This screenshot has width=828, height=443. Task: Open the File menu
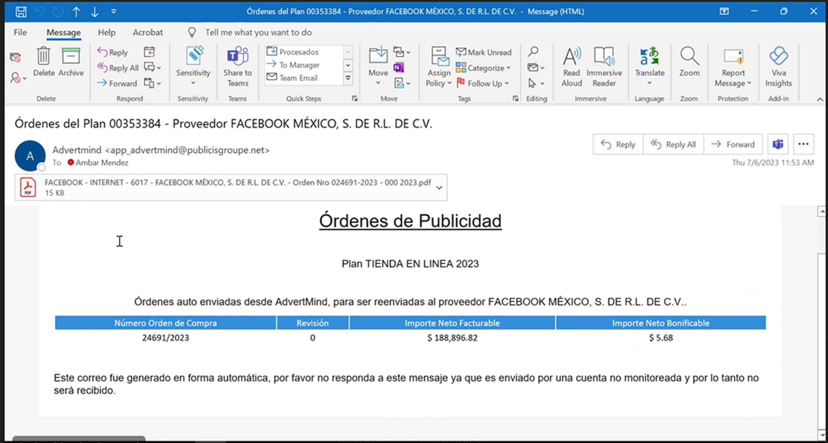pyautogui.click(x=20, y=32)
